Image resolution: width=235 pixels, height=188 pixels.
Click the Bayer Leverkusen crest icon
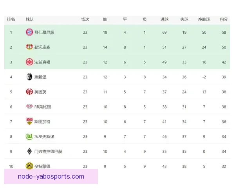click(29, 47)
